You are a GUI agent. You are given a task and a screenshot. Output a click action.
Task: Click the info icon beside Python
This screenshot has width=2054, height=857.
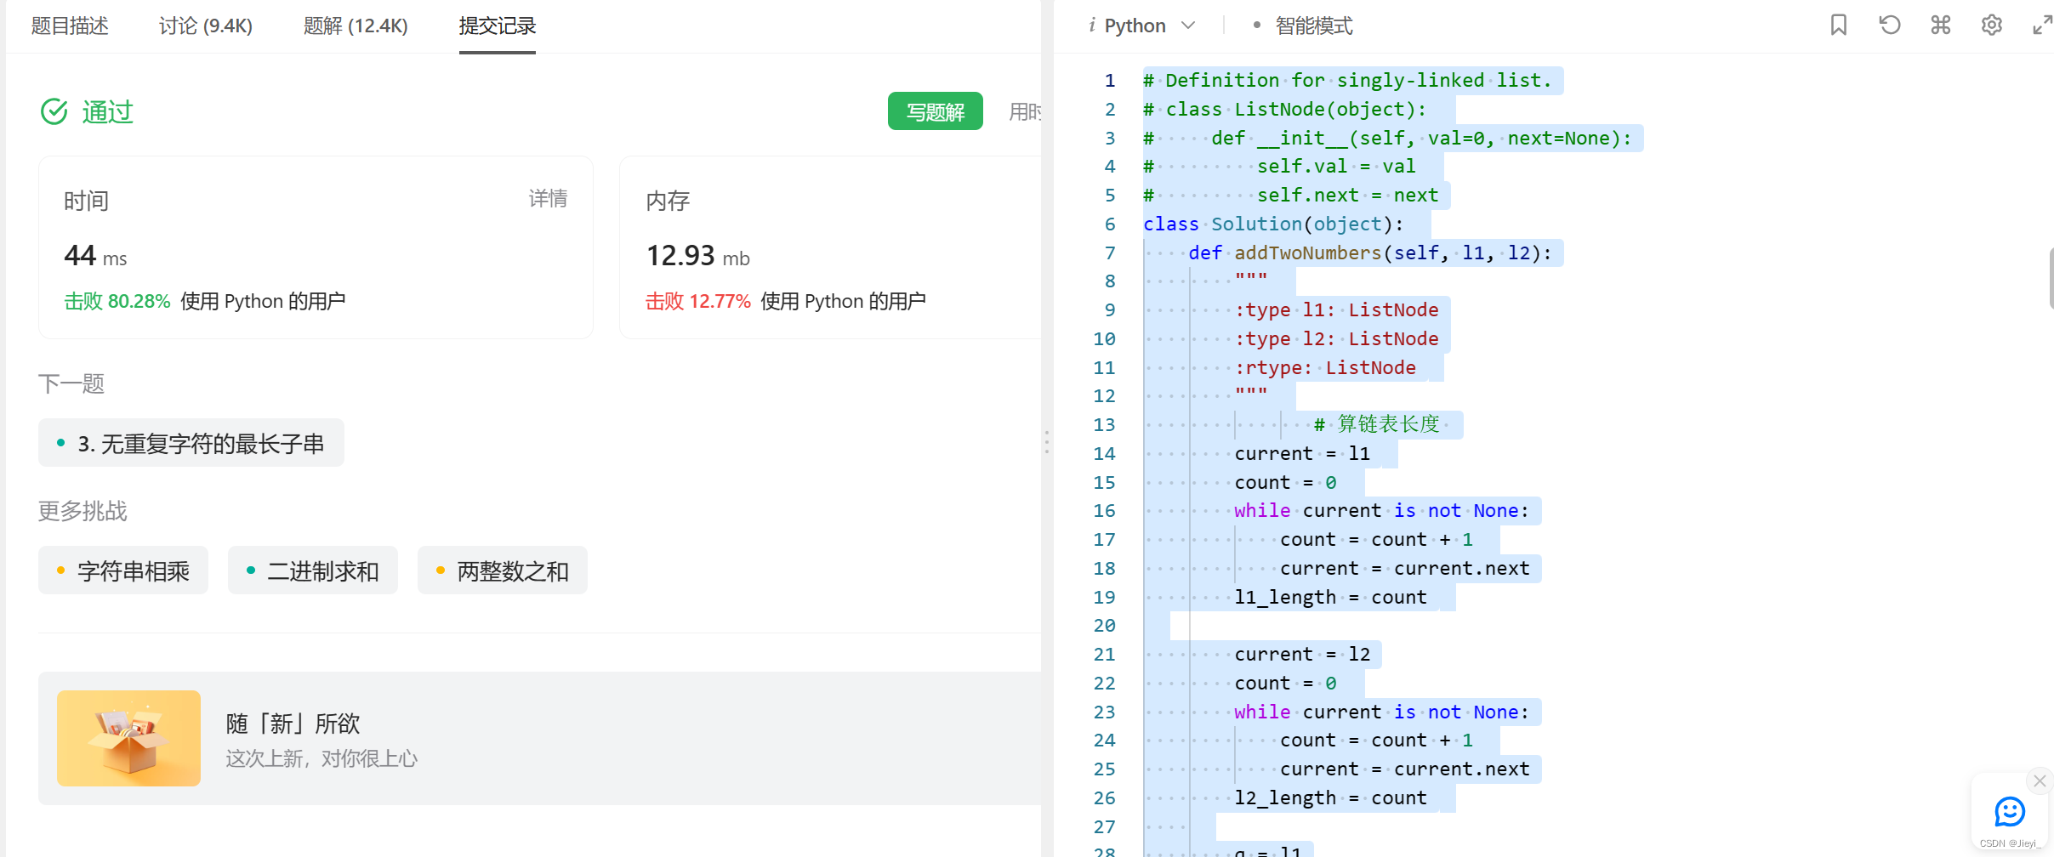[1093, 26]
